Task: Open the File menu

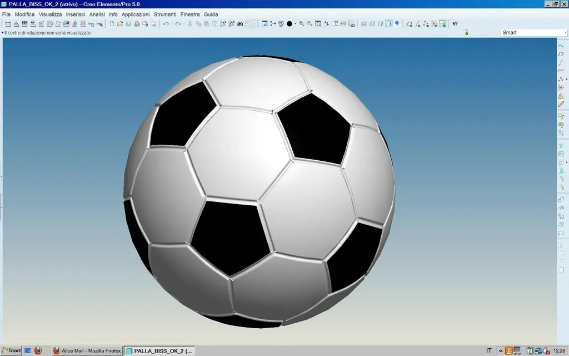Action: tap(6, 14)
